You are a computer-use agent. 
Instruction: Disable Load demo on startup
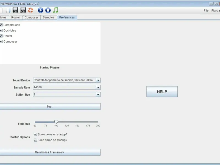[x=35, y=140]
